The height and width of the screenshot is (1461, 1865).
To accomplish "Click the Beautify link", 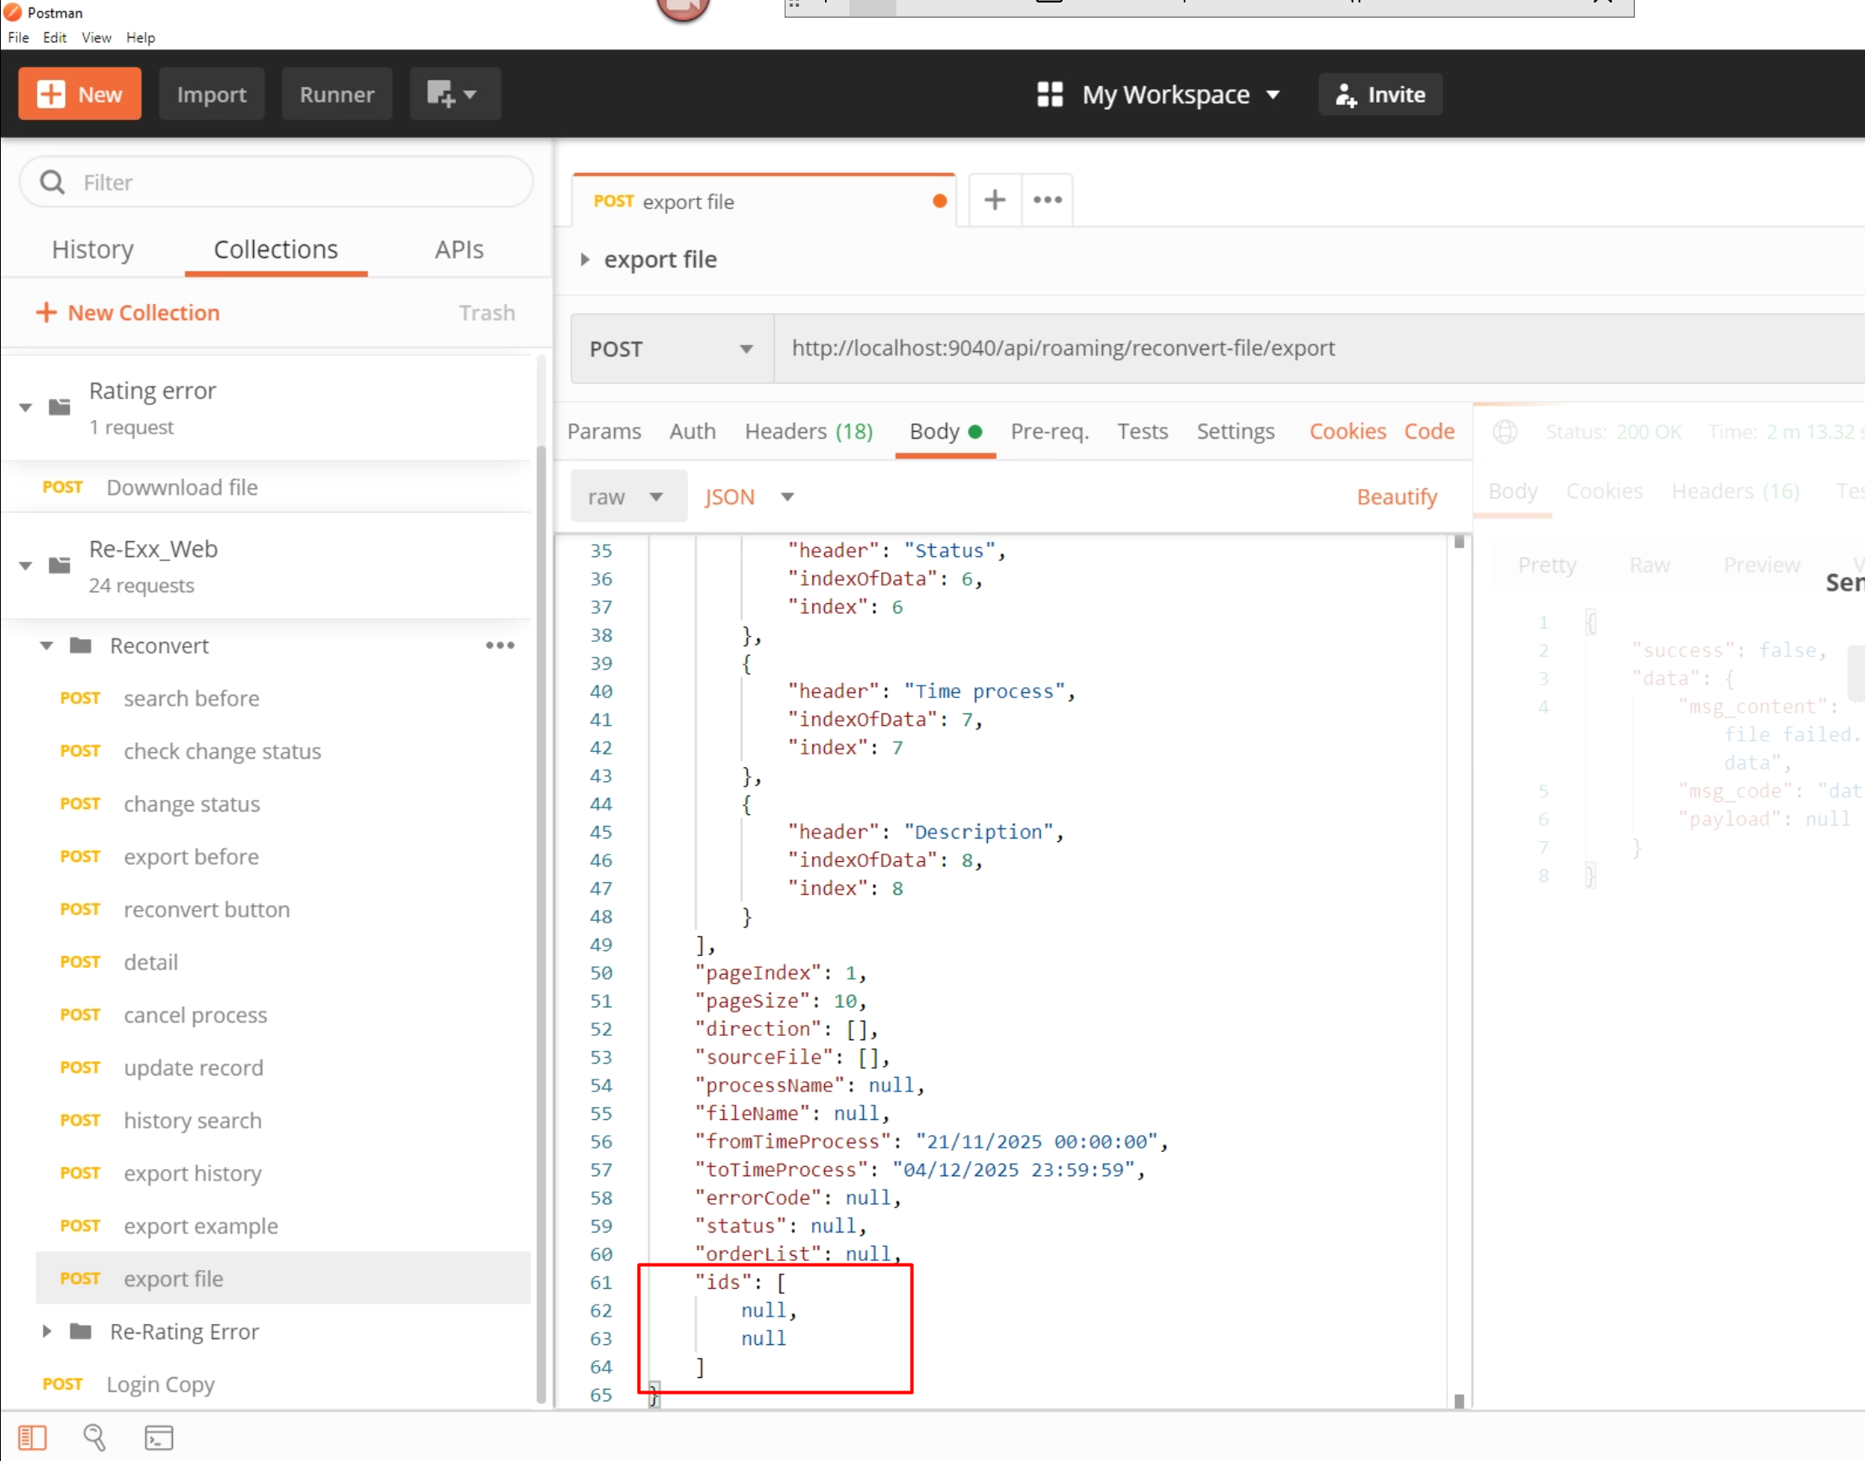I will [1396, 497].
